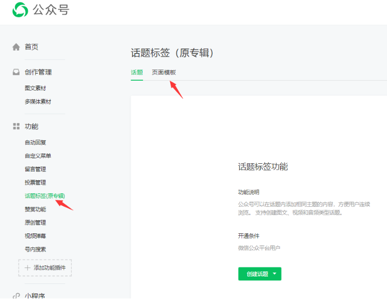Click the 功能说明 label
The image size is (387, 302).
[x=248, y=192]
